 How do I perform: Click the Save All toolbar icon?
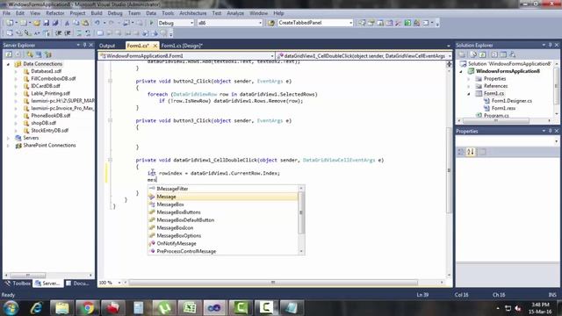click(55, 23)
